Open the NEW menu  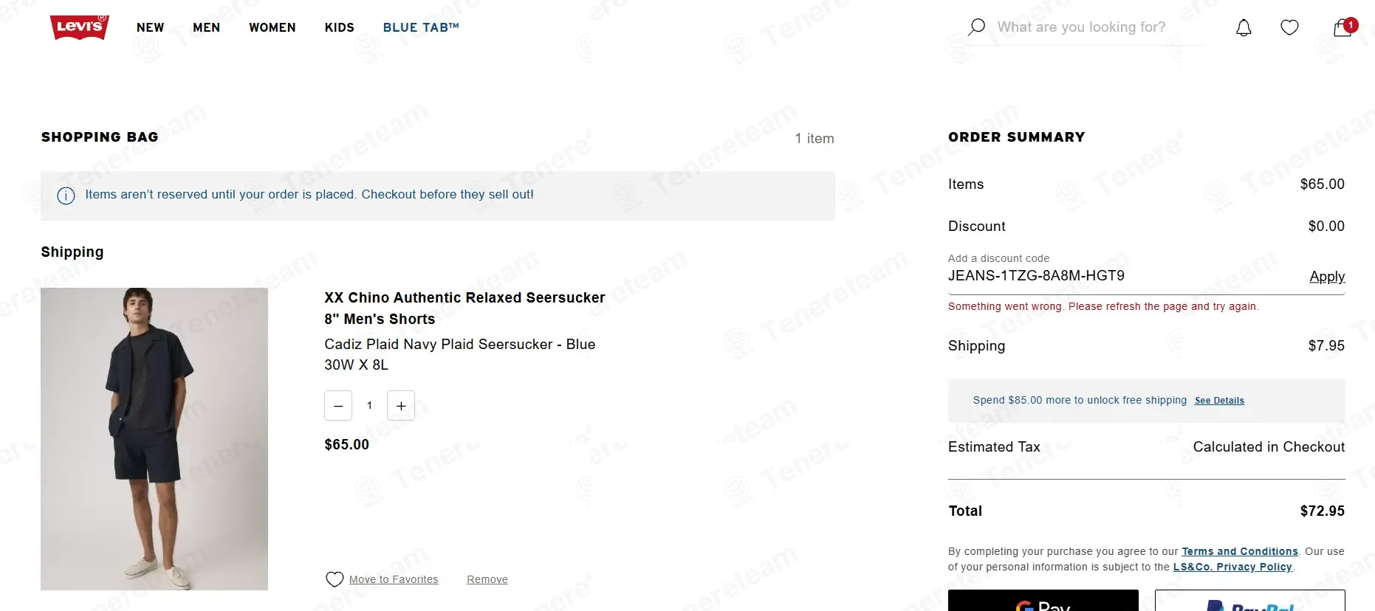[x=151, y=27]
